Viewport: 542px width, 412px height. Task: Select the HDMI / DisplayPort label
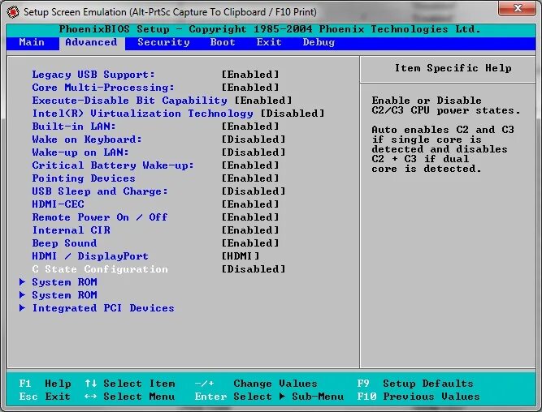point(90,256)
